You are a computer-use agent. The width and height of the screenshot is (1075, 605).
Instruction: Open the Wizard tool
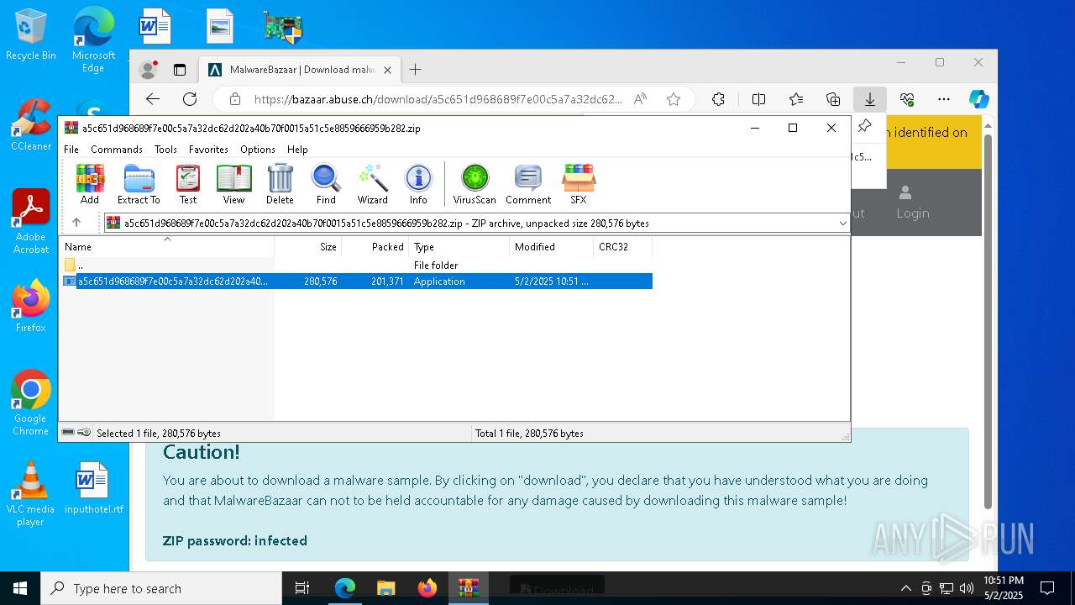tap(372, 184)
